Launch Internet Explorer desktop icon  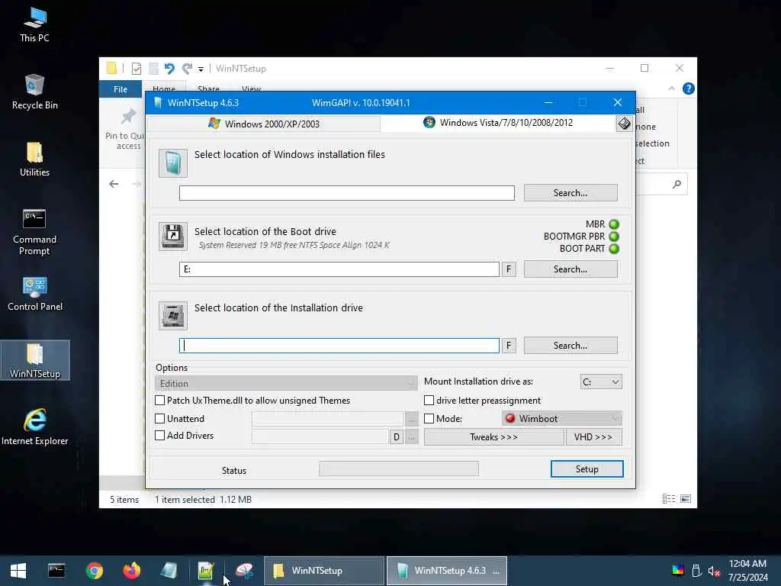pos(35,427)
